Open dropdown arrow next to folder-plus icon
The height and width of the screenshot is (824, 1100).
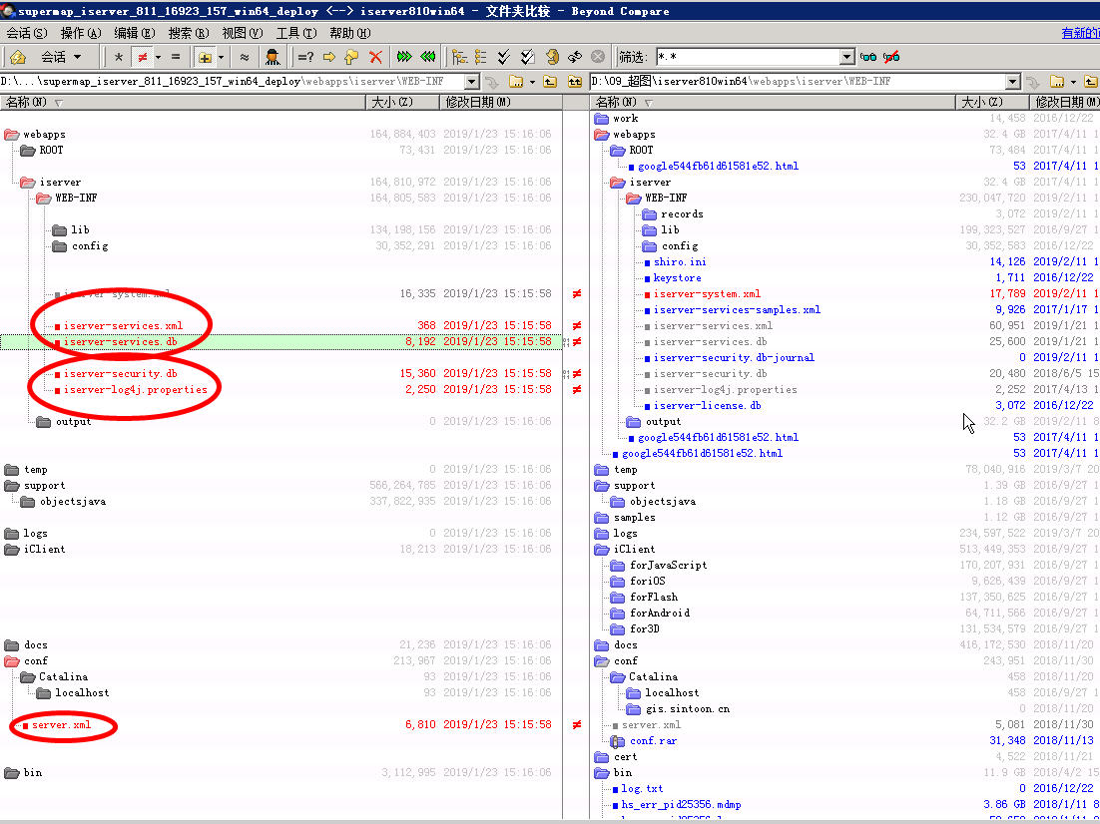pos(221,57)
